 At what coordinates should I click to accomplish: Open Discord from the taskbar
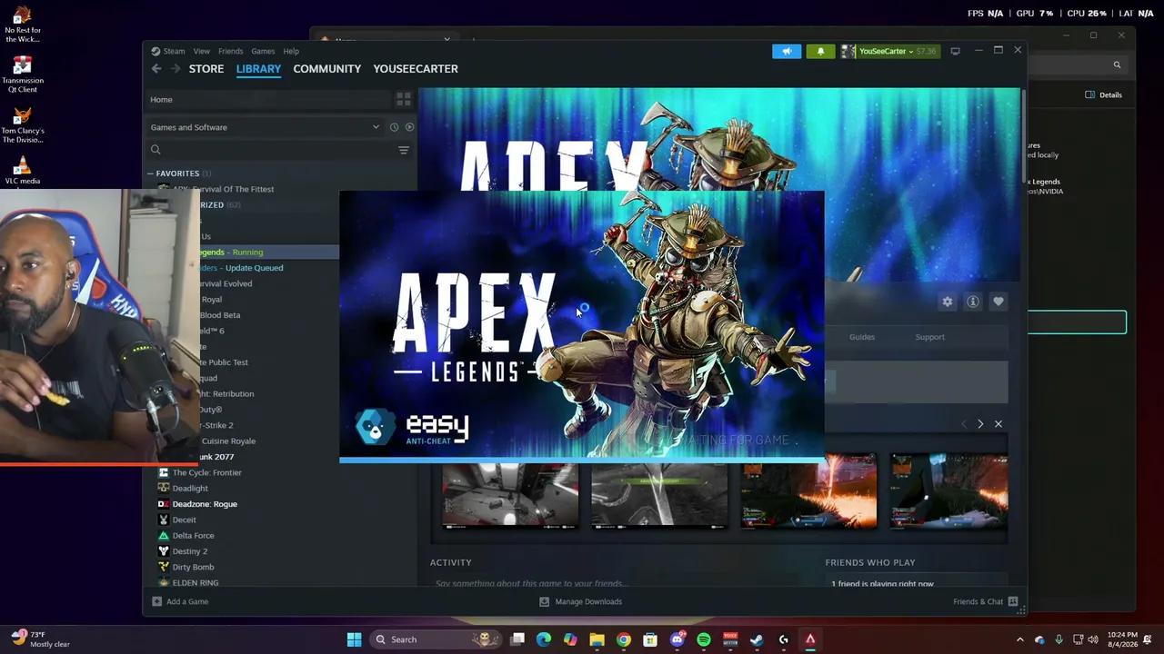click(x=677, y=639)
